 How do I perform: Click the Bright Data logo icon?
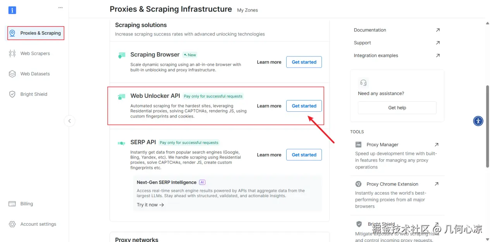(x=12, y=10)
